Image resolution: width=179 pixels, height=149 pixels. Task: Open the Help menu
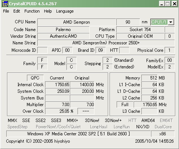coord(48,11)
